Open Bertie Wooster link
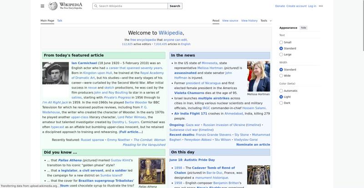 click(x=136, y=102)
